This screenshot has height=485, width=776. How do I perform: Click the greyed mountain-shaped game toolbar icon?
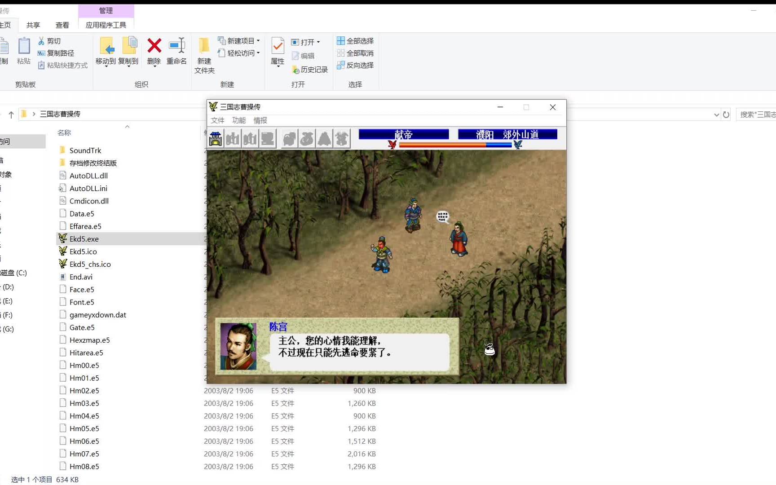[324, 139]
